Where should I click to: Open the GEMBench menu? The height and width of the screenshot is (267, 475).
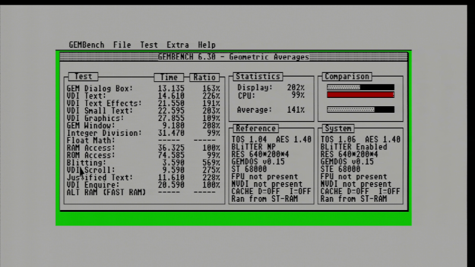[86, 45]
